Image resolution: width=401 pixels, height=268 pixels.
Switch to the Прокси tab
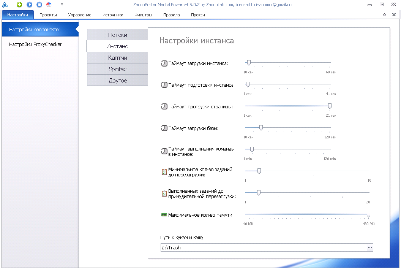point(198,15)
